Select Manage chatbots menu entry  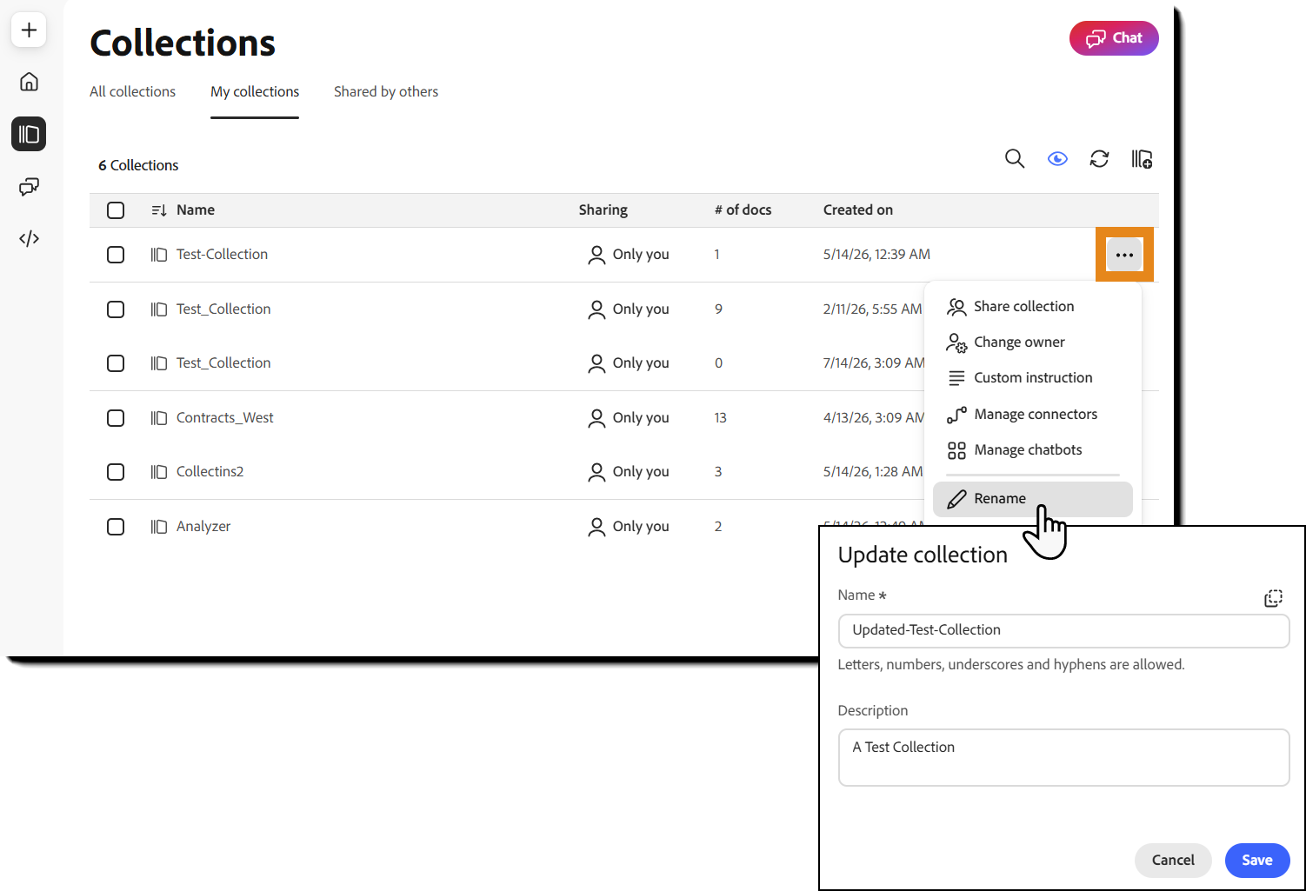pyautogui.click(x=1033, y=449)
